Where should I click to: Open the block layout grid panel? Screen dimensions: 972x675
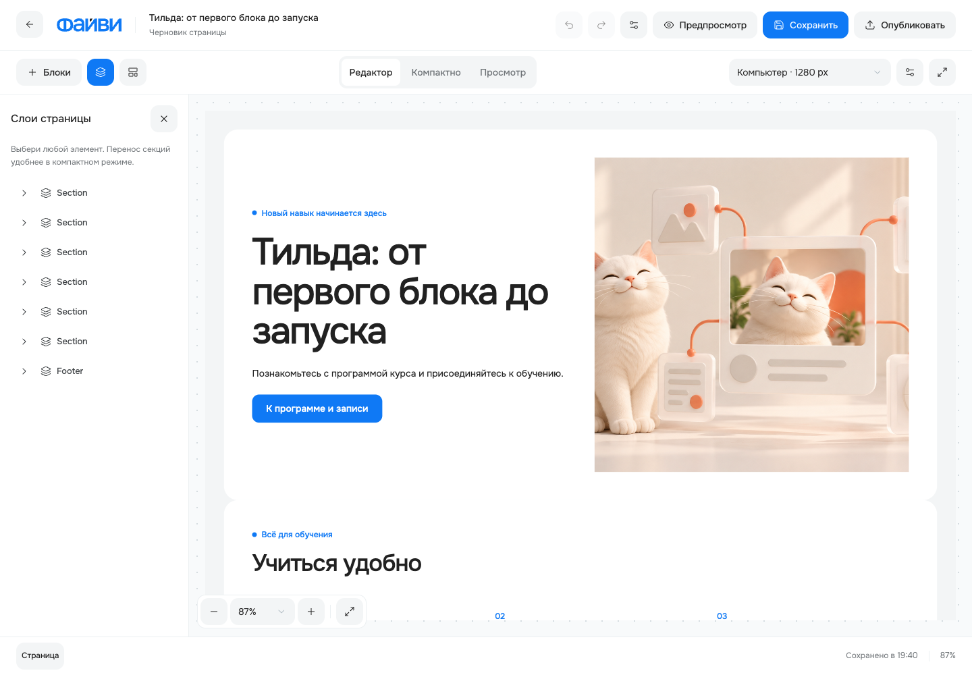pos(133,72)
